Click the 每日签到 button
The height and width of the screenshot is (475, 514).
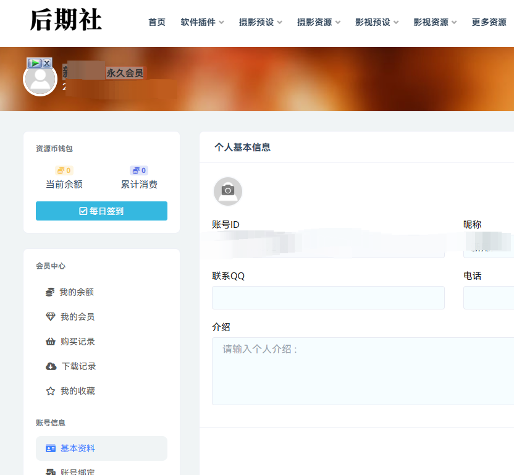tap(101, 211)
